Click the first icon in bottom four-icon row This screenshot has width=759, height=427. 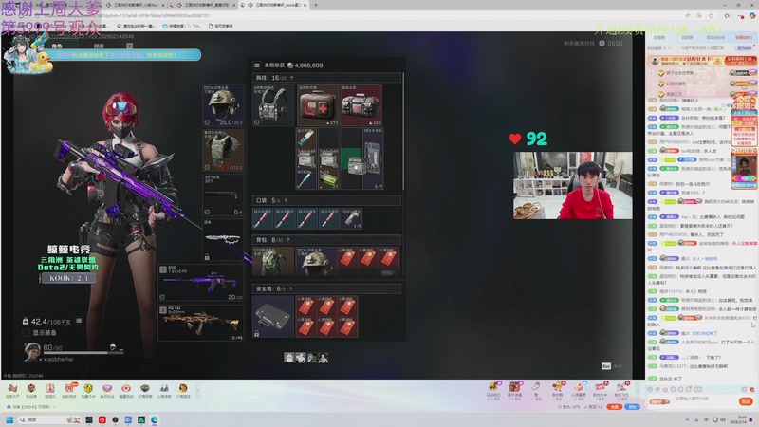tap(289, 358)
